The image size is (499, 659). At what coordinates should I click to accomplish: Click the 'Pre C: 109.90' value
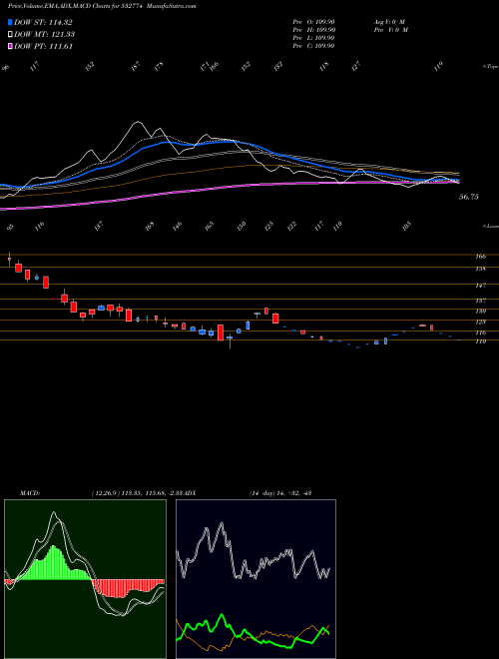[313, 46]
